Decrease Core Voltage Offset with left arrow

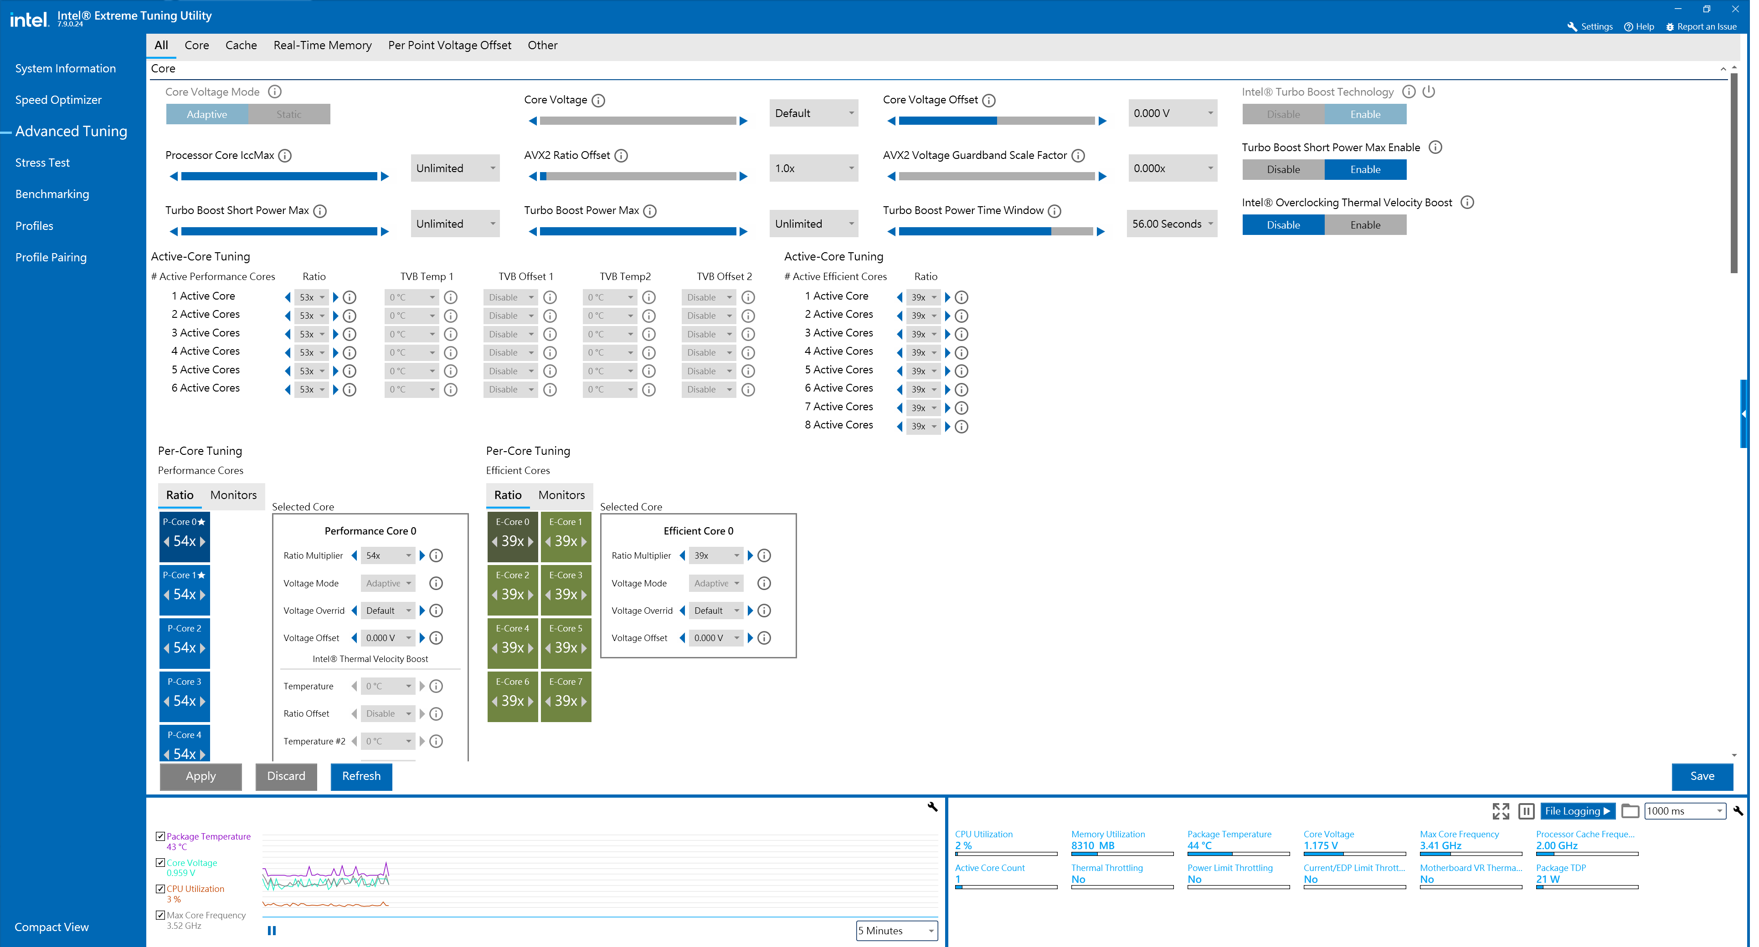tap(891, 122)
